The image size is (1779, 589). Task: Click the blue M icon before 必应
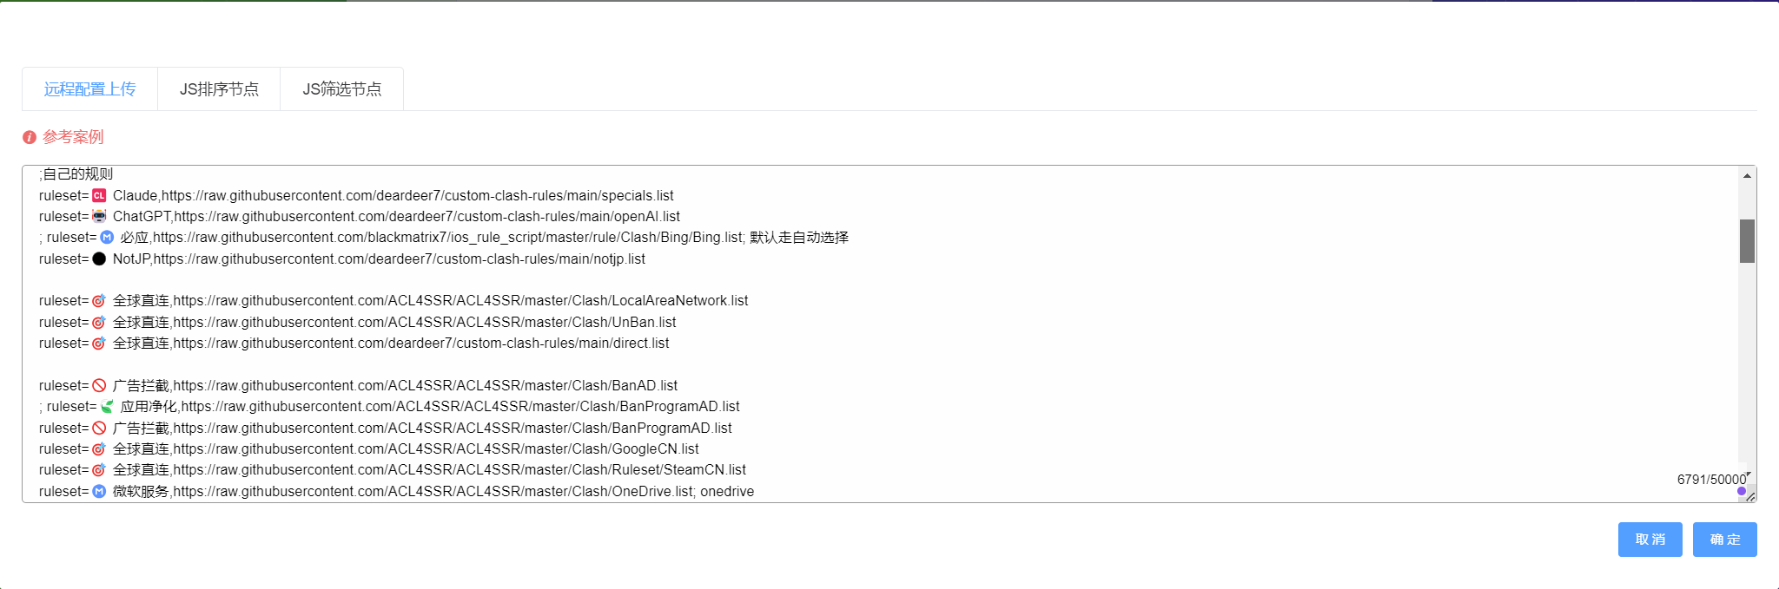tap(107, 238)
